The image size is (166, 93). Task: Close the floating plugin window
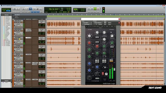pos(119,19)
